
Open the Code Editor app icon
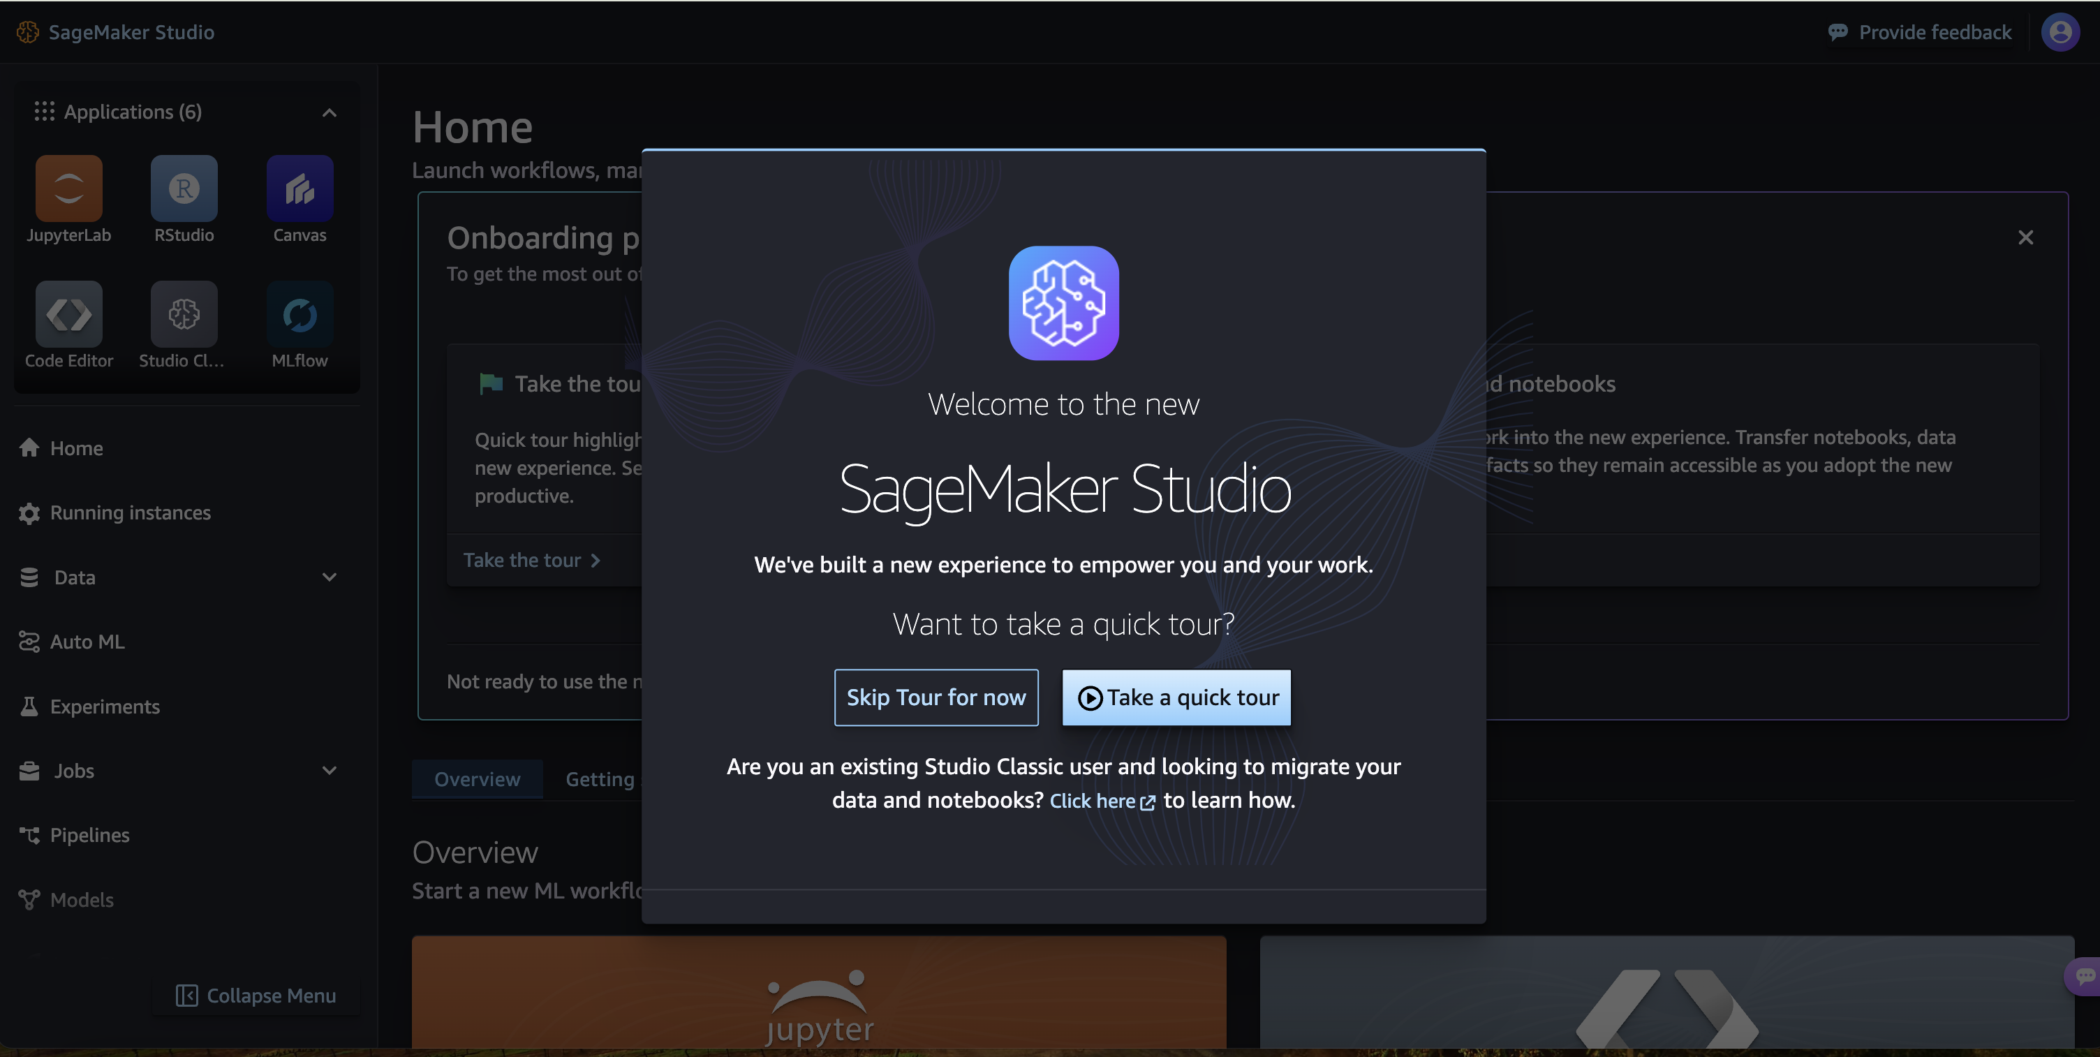click(x=68, y=315)
